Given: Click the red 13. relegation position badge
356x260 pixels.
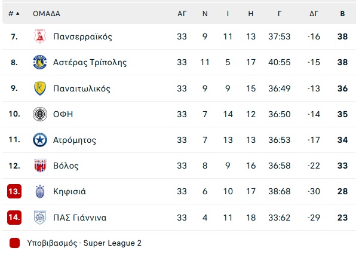Looking at the screenshot, I should (x=14, y=191).
